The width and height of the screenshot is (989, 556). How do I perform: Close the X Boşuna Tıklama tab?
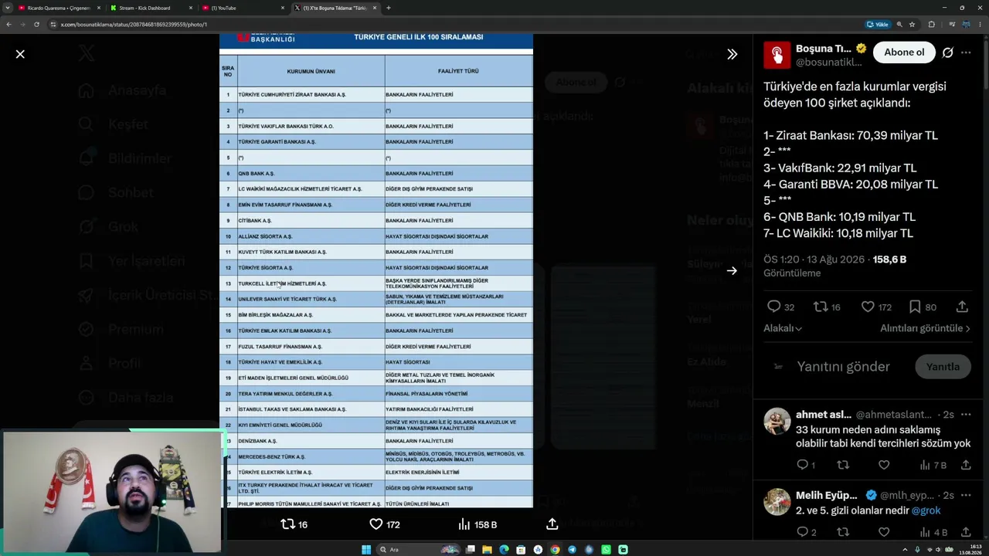tap(375, 8)
